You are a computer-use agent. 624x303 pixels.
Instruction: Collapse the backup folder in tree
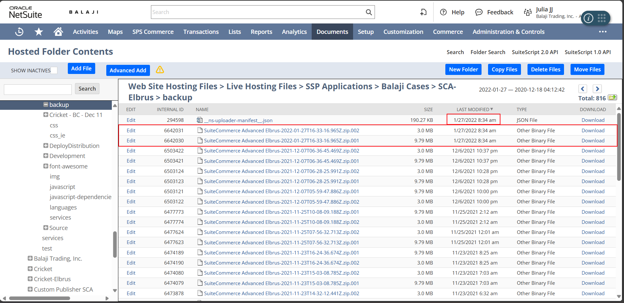(x=46, y=105)
